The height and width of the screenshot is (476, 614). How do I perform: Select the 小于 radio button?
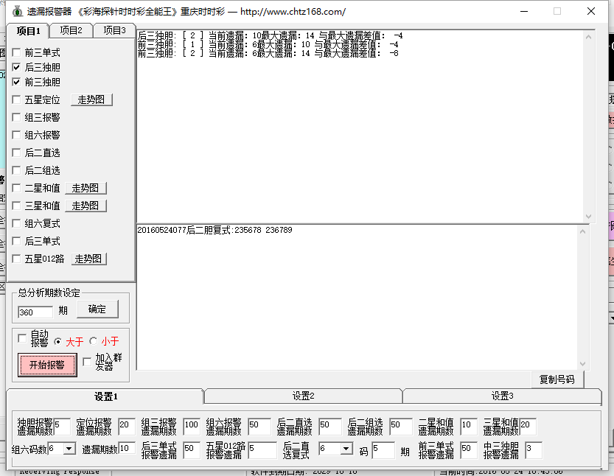[x=93, y=341]
